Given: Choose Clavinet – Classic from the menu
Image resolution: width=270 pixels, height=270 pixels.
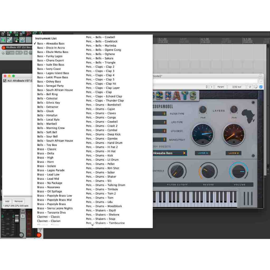Looking at the screenshot, I should pyautogui.click(x=49, y=217).
